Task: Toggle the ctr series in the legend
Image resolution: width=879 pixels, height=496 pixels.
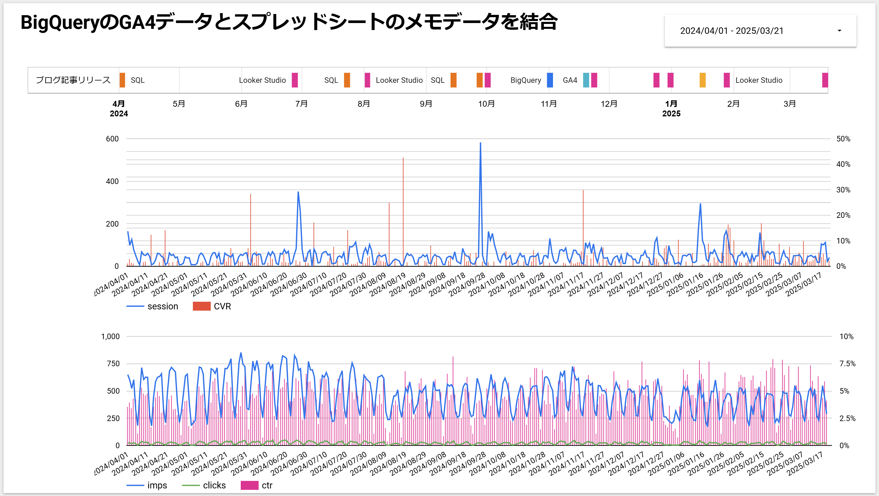Action: (257, 485)
